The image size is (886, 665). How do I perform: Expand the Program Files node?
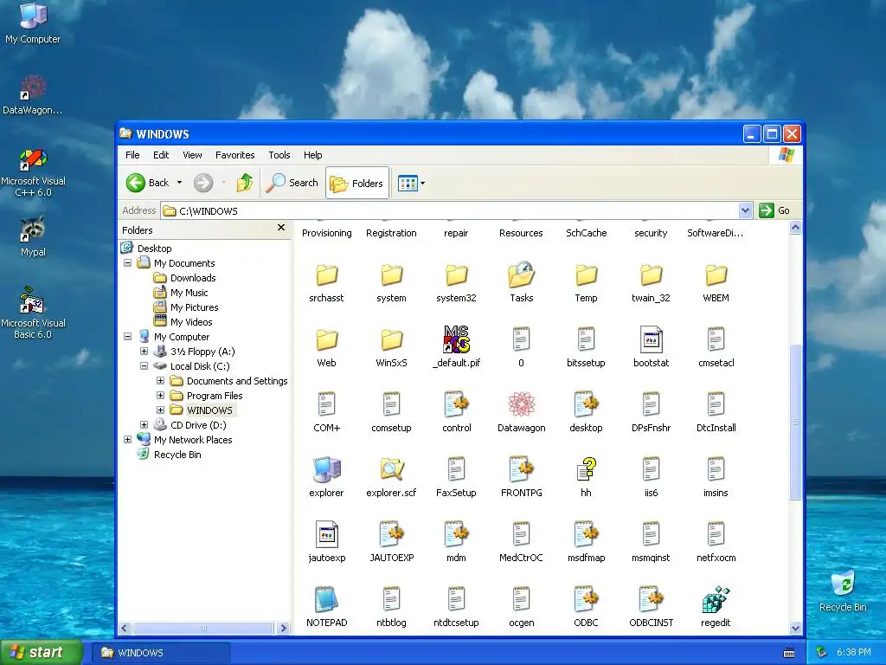pyautogui.click(x=160, y=395)
